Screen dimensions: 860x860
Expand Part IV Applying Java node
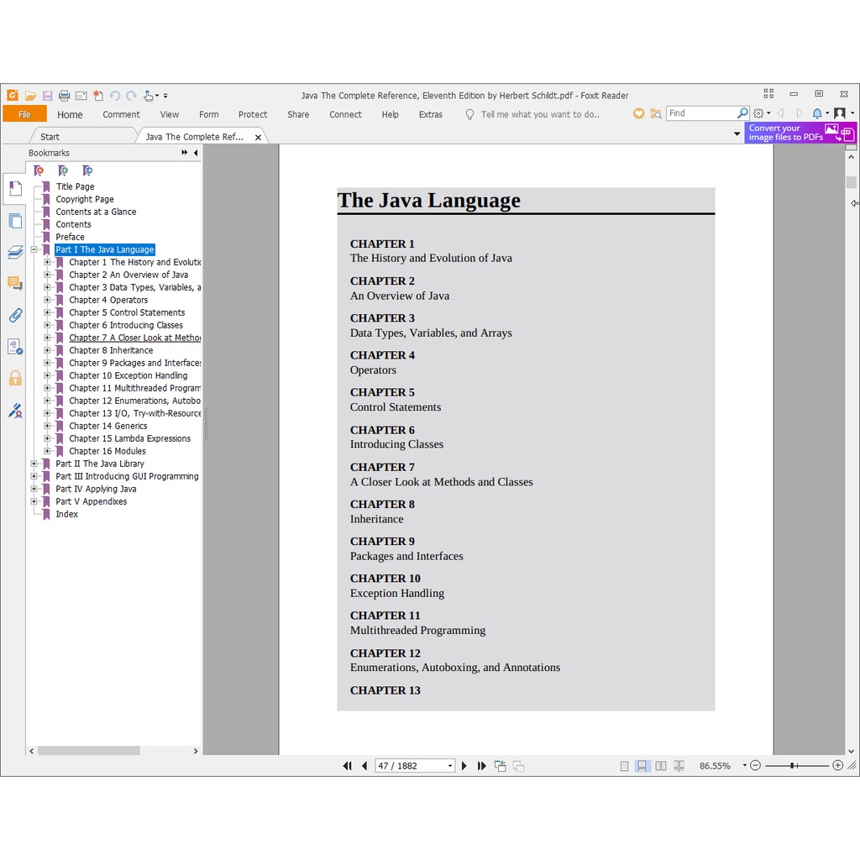point(34,490)
